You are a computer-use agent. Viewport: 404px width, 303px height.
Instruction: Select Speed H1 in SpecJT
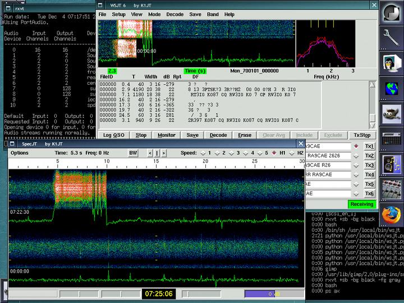click(274, 153)
